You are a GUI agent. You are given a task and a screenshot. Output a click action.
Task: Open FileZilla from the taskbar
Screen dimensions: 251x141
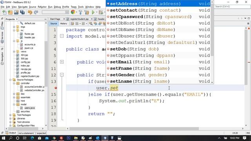61,138
